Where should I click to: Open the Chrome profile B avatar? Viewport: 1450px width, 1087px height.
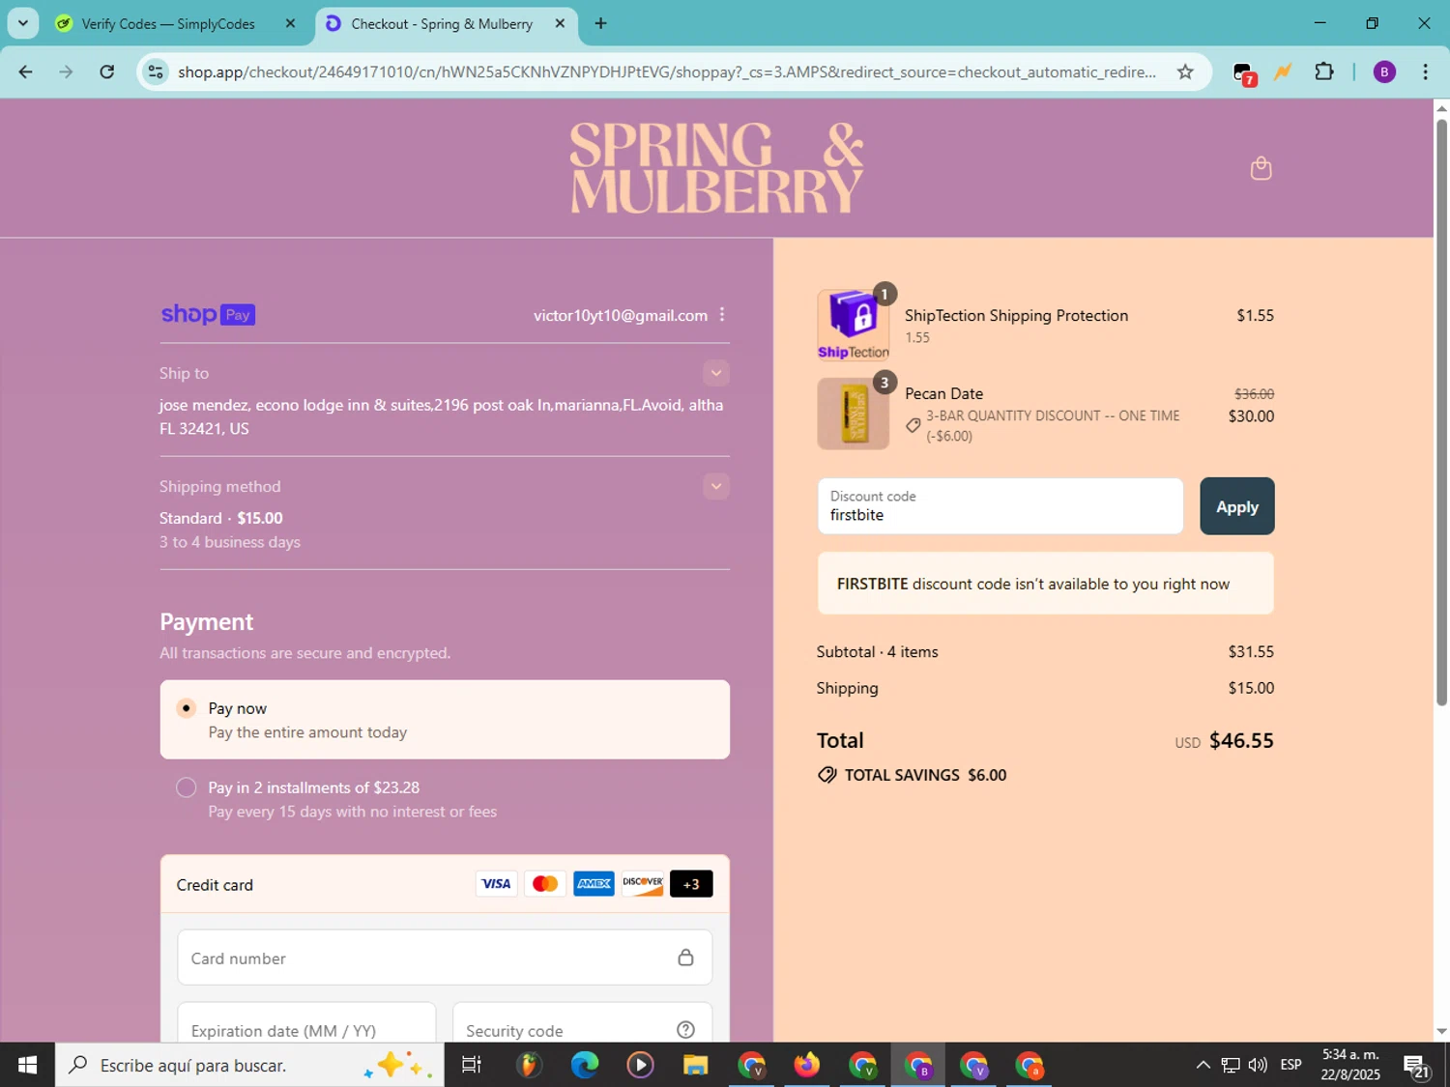[x=1384, y=72]
